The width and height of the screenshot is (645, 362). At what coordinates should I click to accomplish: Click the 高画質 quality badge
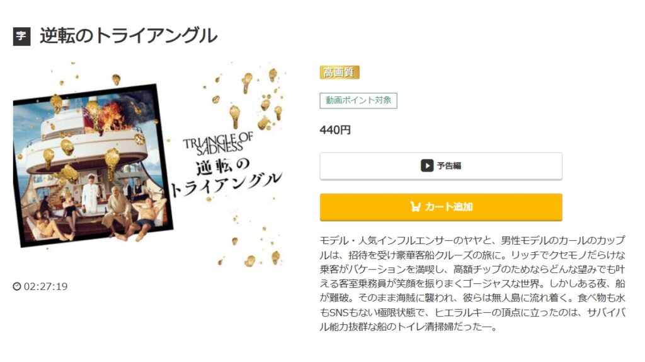pyautogui.click(x=340, y=73)
